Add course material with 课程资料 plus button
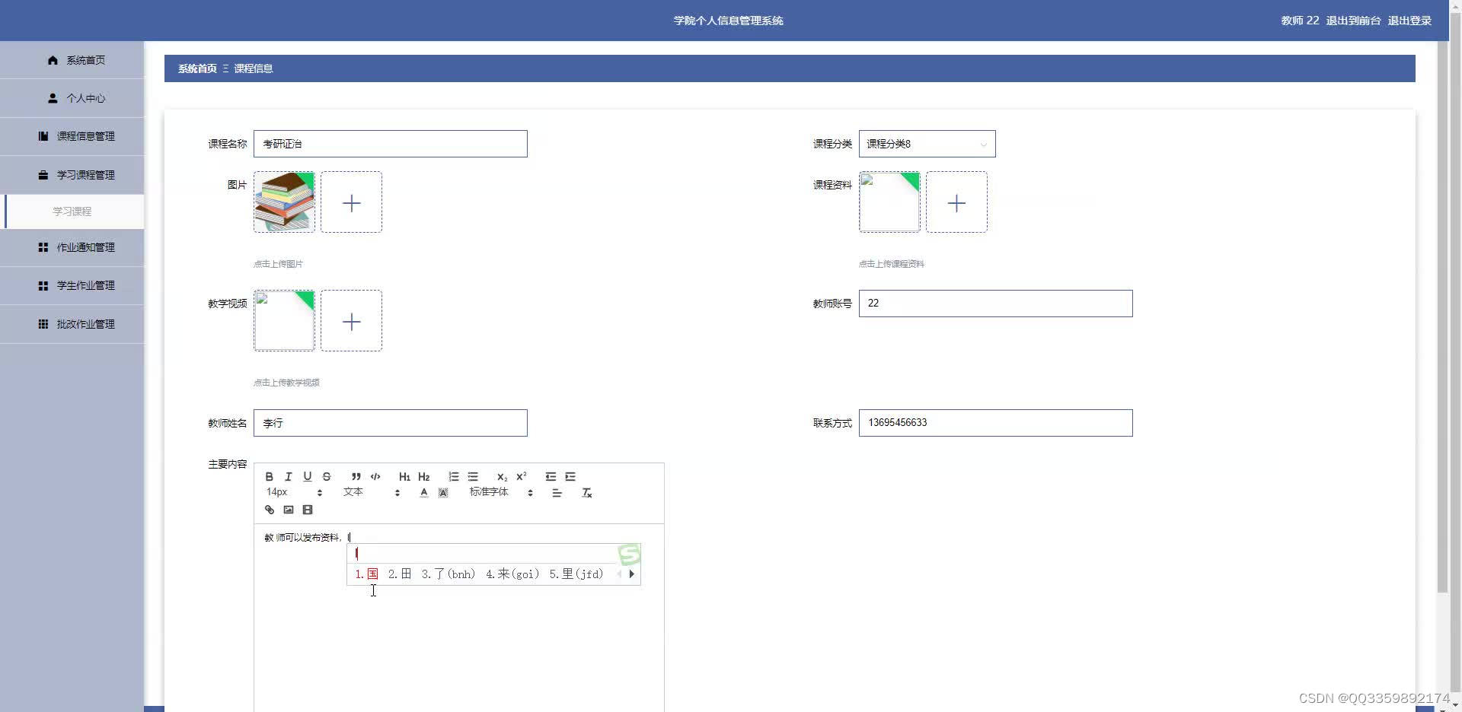The width and height of the screenshot is (1462, 712). pyautogui.click(x=956, y=202)
